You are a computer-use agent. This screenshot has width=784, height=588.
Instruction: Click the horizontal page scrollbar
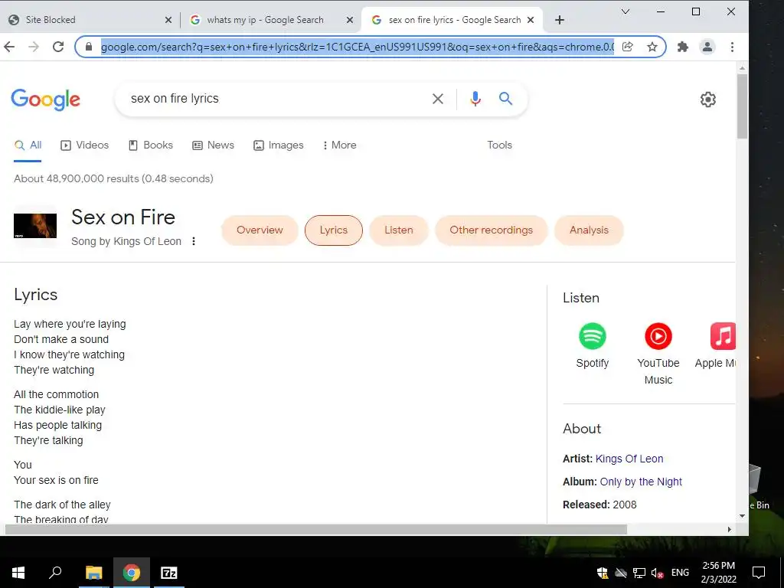(316, 530)
